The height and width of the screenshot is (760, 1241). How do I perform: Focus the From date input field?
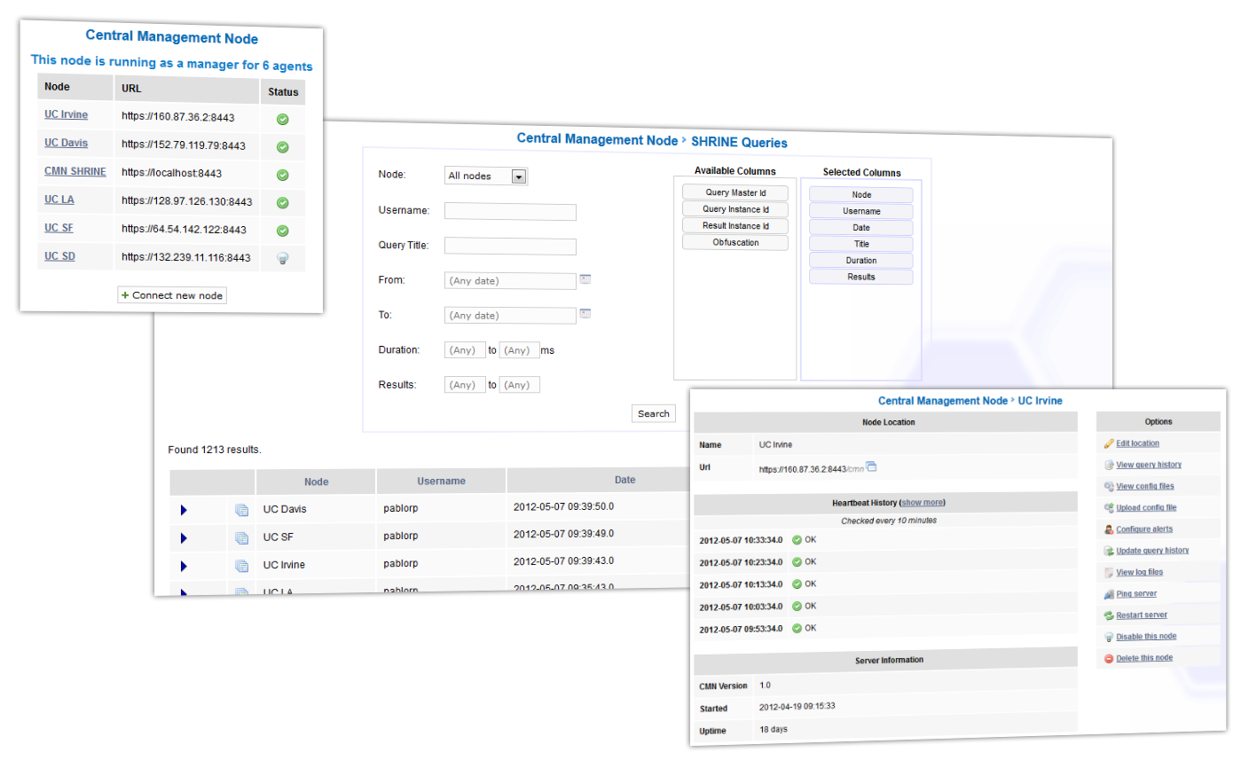(x=510, y=281)
